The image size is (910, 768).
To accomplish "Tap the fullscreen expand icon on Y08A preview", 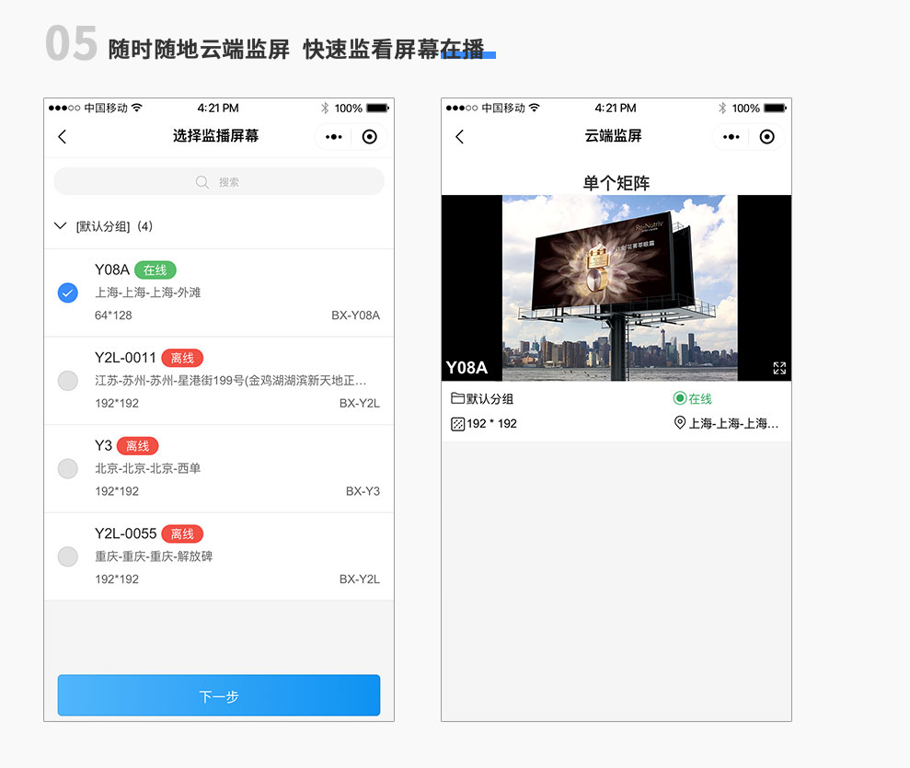I will tap(778, 367).
